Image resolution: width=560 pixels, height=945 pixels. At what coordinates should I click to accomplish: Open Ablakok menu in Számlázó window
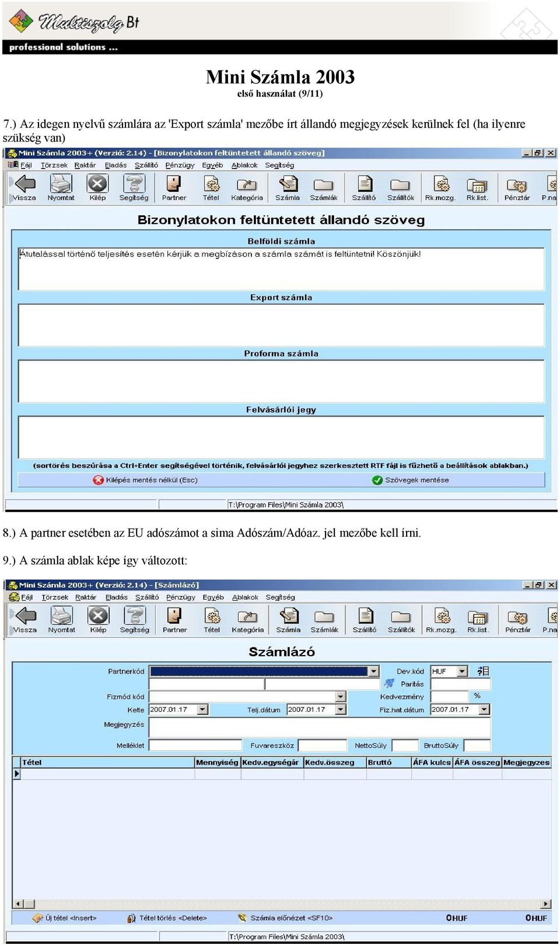pyautogui.click(x=245, y=597)
